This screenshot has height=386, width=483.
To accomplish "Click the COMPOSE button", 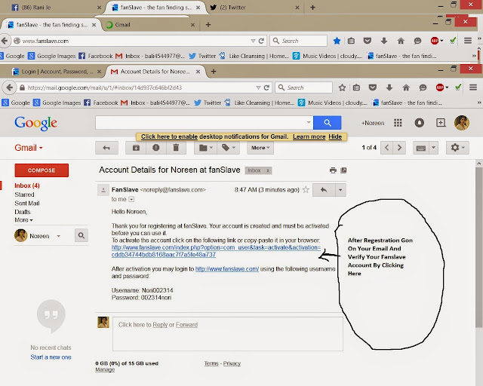I will 42,170.
